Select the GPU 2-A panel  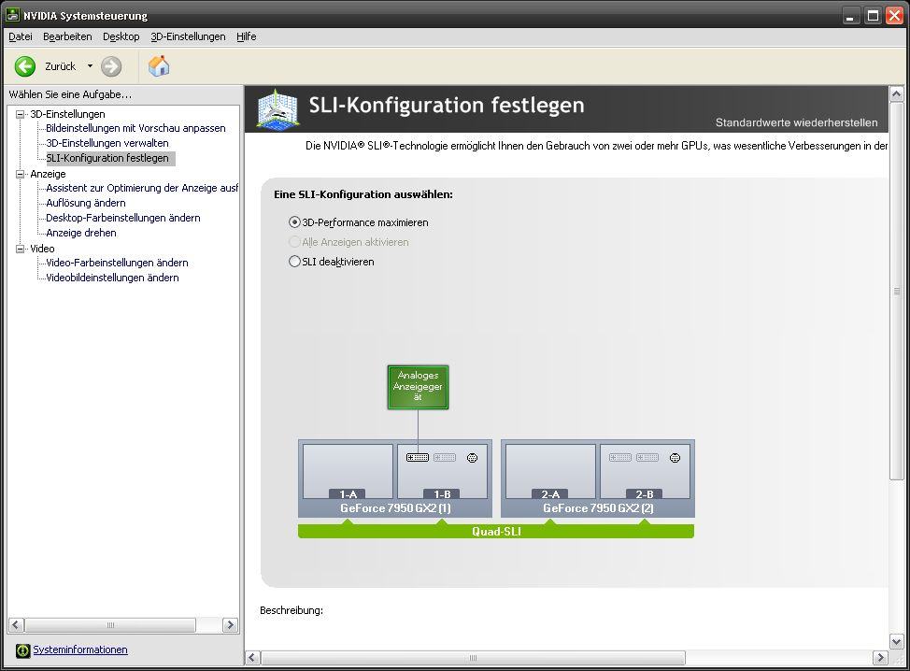550,471
